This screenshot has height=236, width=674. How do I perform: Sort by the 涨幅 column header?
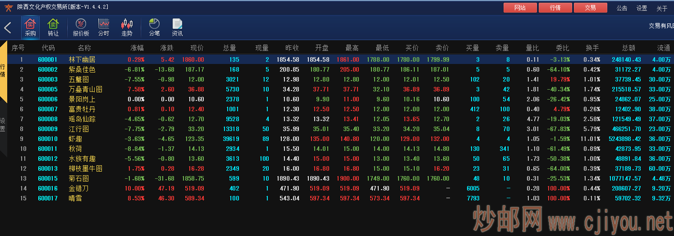(x=137, y=48)
